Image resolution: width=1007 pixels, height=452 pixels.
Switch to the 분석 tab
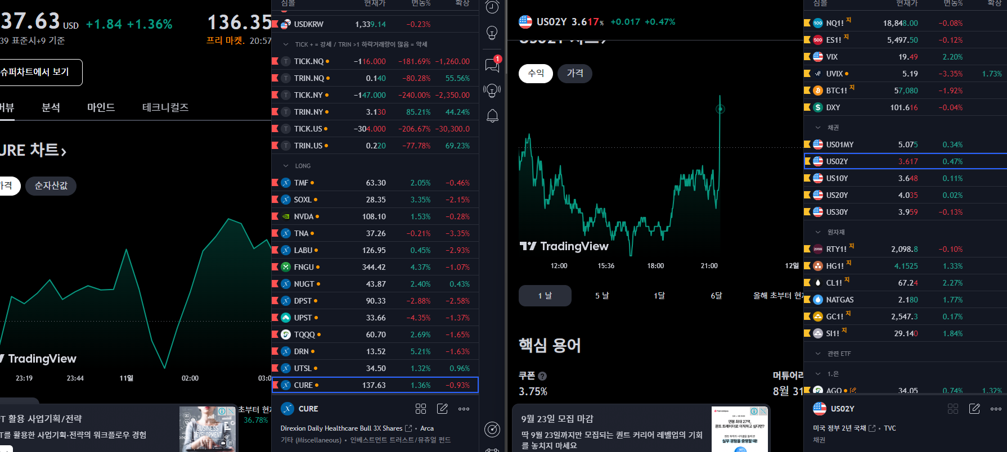[x=51, y=107]
